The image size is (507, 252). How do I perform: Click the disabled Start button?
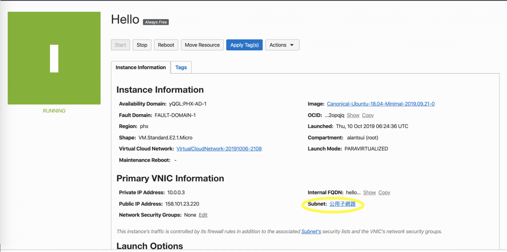120,45
